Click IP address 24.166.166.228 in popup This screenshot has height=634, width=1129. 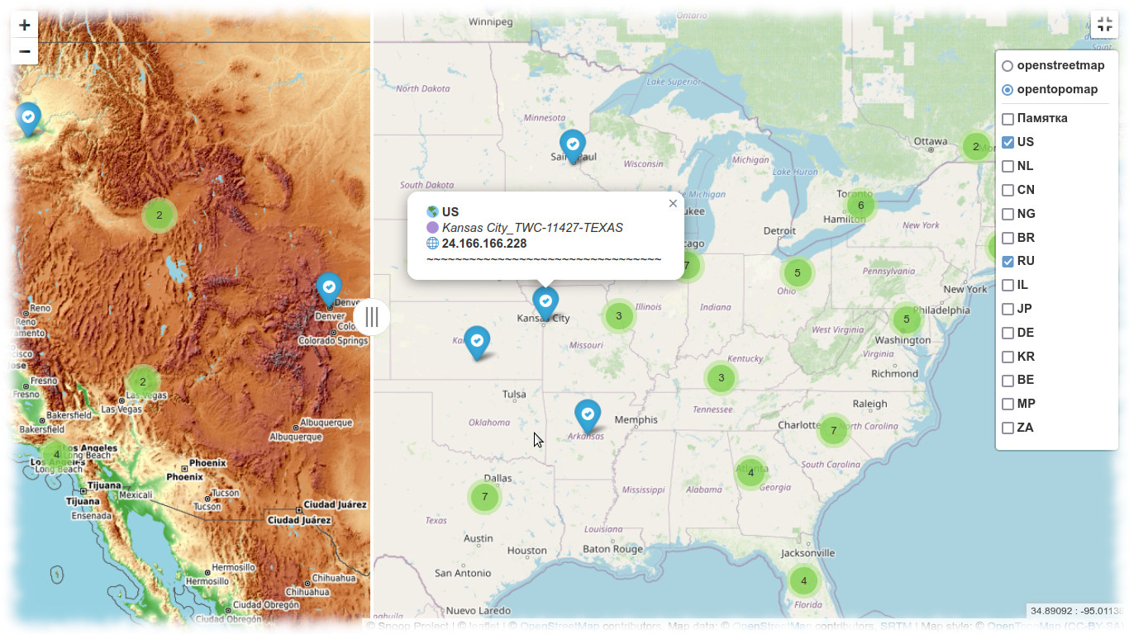[484, 244]
